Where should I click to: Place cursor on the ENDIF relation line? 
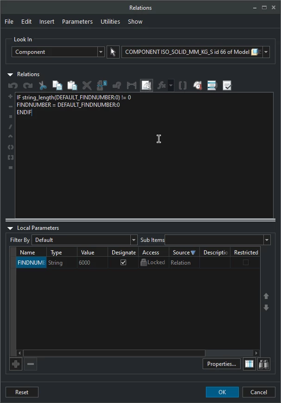coord(24,112)
